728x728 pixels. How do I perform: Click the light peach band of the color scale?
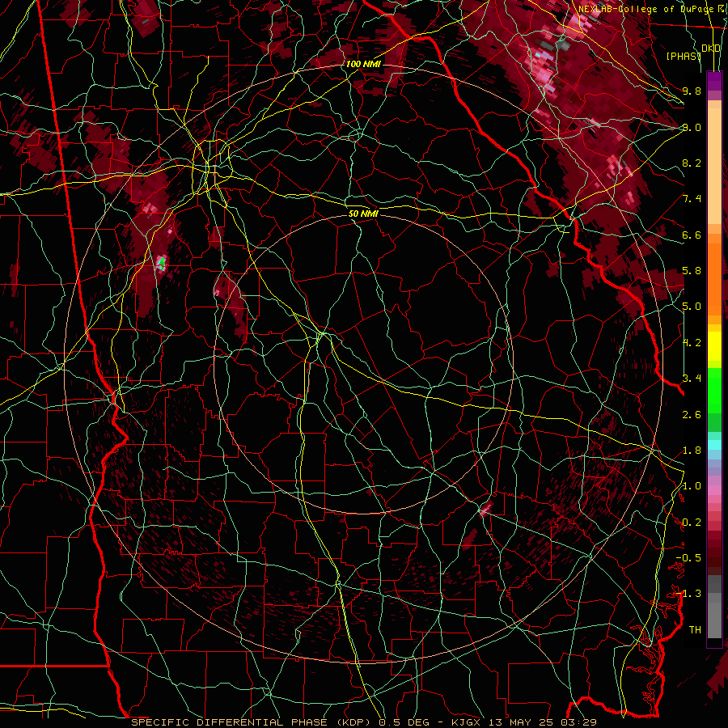[x=714, y=166]
